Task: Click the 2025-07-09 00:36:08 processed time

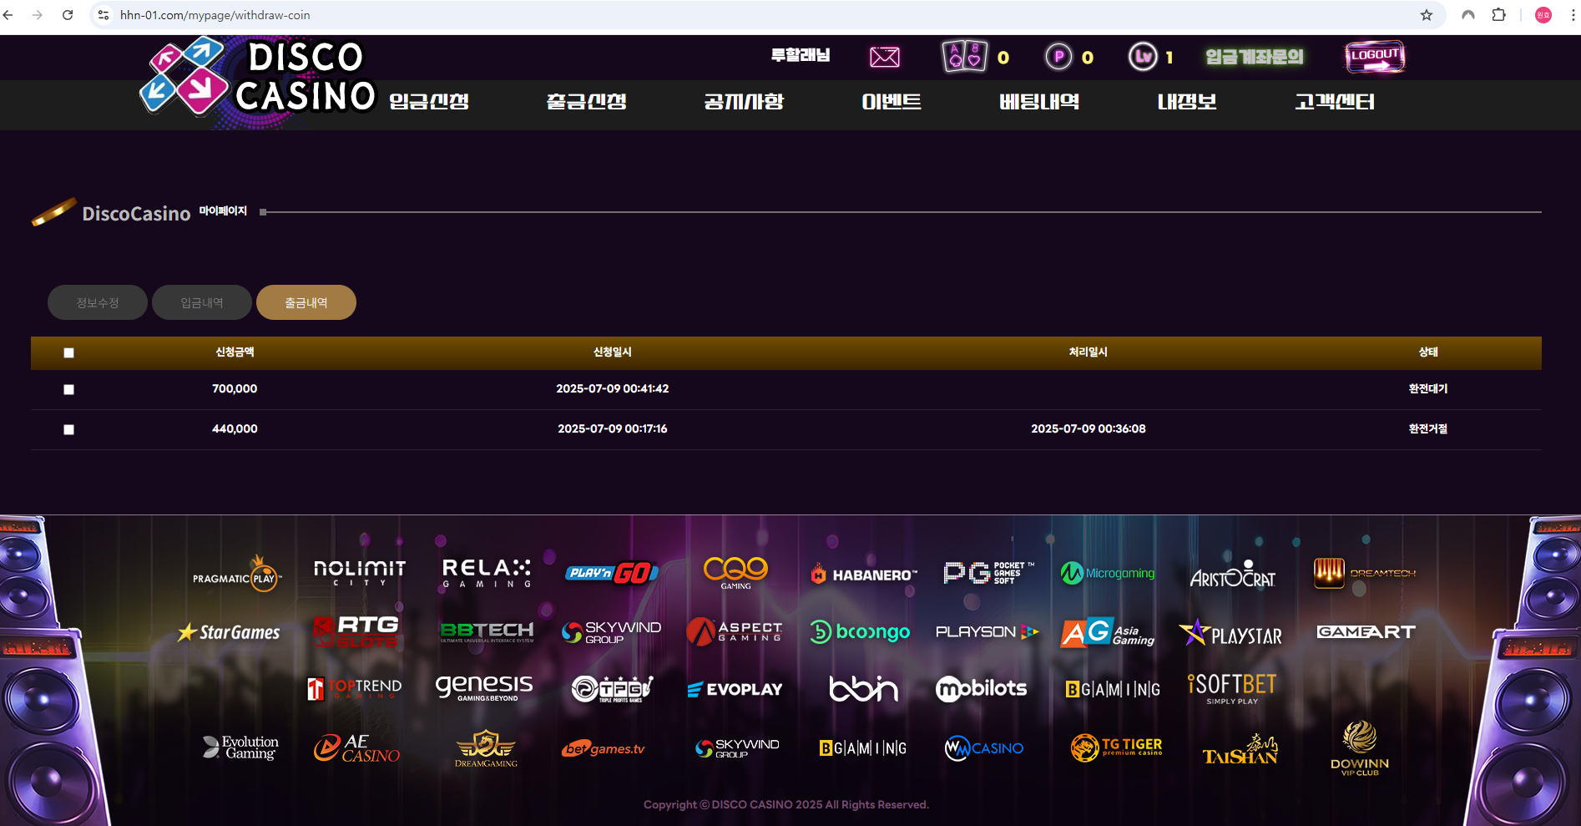Action: tap(1089, 428)
